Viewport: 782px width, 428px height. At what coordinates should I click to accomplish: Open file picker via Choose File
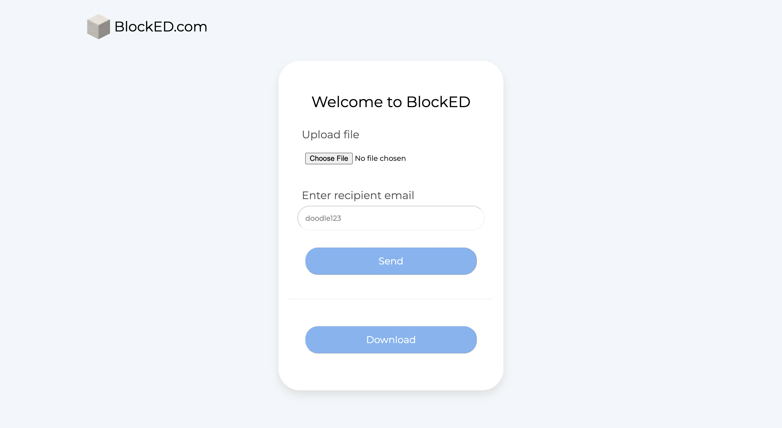(x=329, y=158)
